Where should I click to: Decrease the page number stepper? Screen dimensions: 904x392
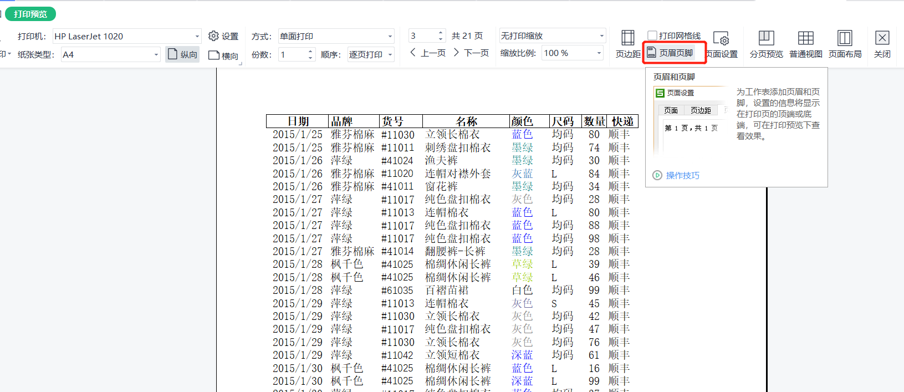pos(441,39)
